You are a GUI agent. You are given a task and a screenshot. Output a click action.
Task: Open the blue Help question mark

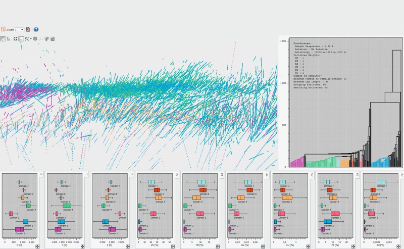[x=36, y=30]
